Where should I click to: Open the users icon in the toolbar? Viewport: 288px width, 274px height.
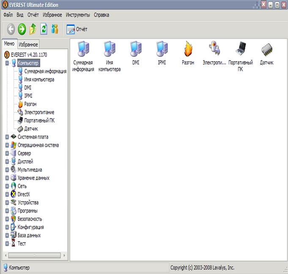[x=55, y=29]
